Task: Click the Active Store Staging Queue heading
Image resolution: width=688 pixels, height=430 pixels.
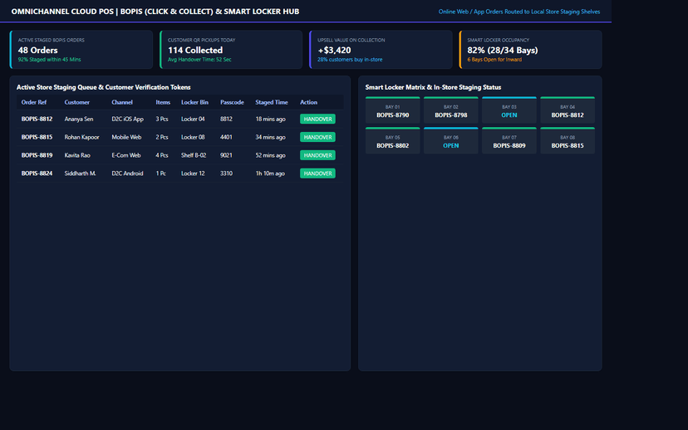Action: coord(104,87)
